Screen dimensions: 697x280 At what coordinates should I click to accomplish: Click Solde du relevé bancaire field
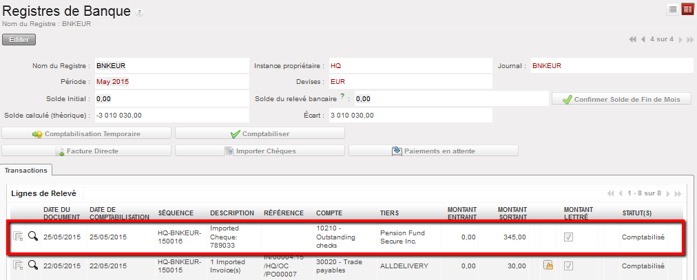click(x=451, y=98)
